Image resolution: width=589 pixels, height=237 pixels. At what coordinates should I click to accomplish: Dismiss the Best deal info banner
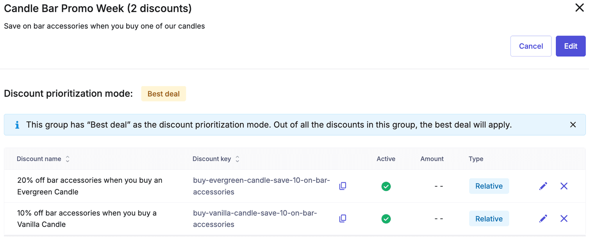[x=573, y=124]
